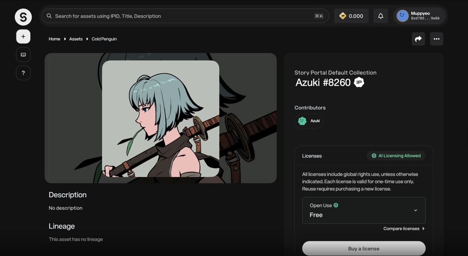Screen dimensions: 468x256
Task: Select the Azuki contributor chip
Action: [x=308, y=121]
